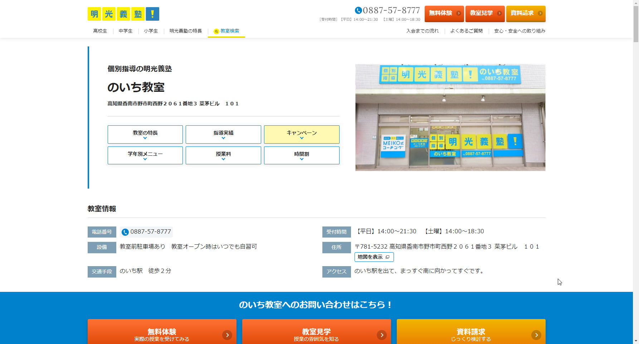
Task: Jump to 授業料 section
Action: [223, 155]
